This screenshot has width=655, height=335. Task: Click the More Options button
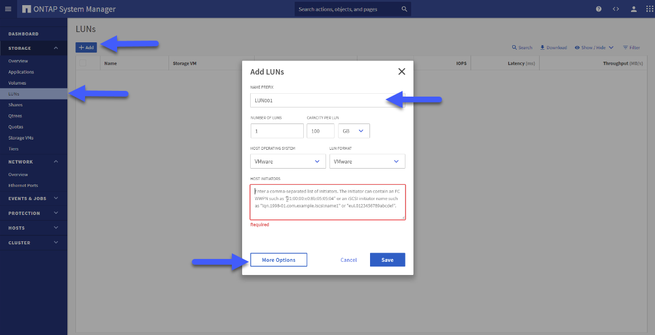(279, 260)
